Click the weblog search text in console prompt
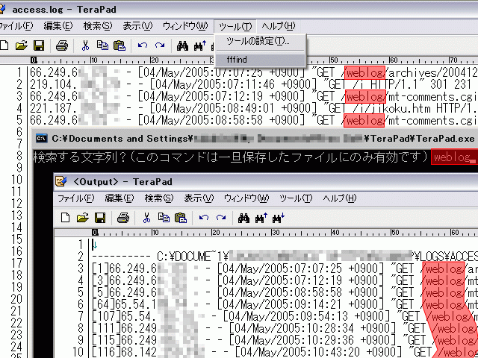The width and height of the screenshot is (478, 358). tap(453, 157)
